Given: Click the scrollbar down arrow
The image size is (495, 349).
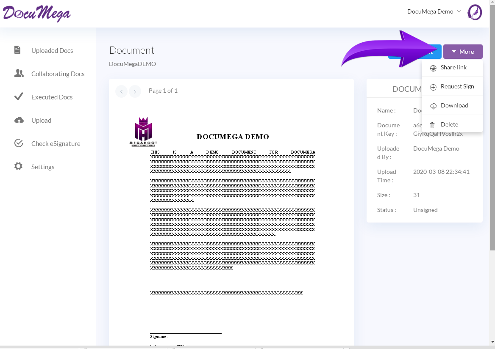Looking at the screenshot, I should click(492, 342).
